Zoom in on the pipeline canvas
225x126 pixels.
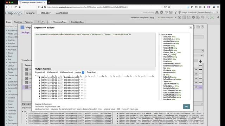[x=202, y=17]
